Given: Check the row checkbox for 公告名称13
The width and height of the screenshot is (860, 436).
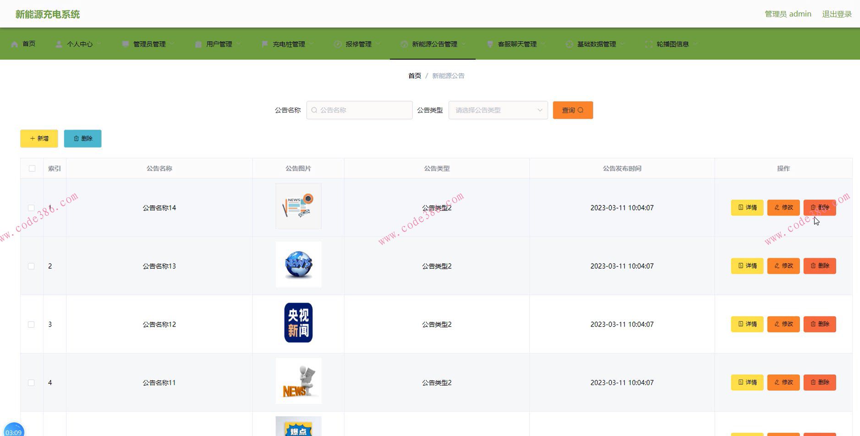Looking at the screenshot, I should pyautogui.click(x=32, y=266).
